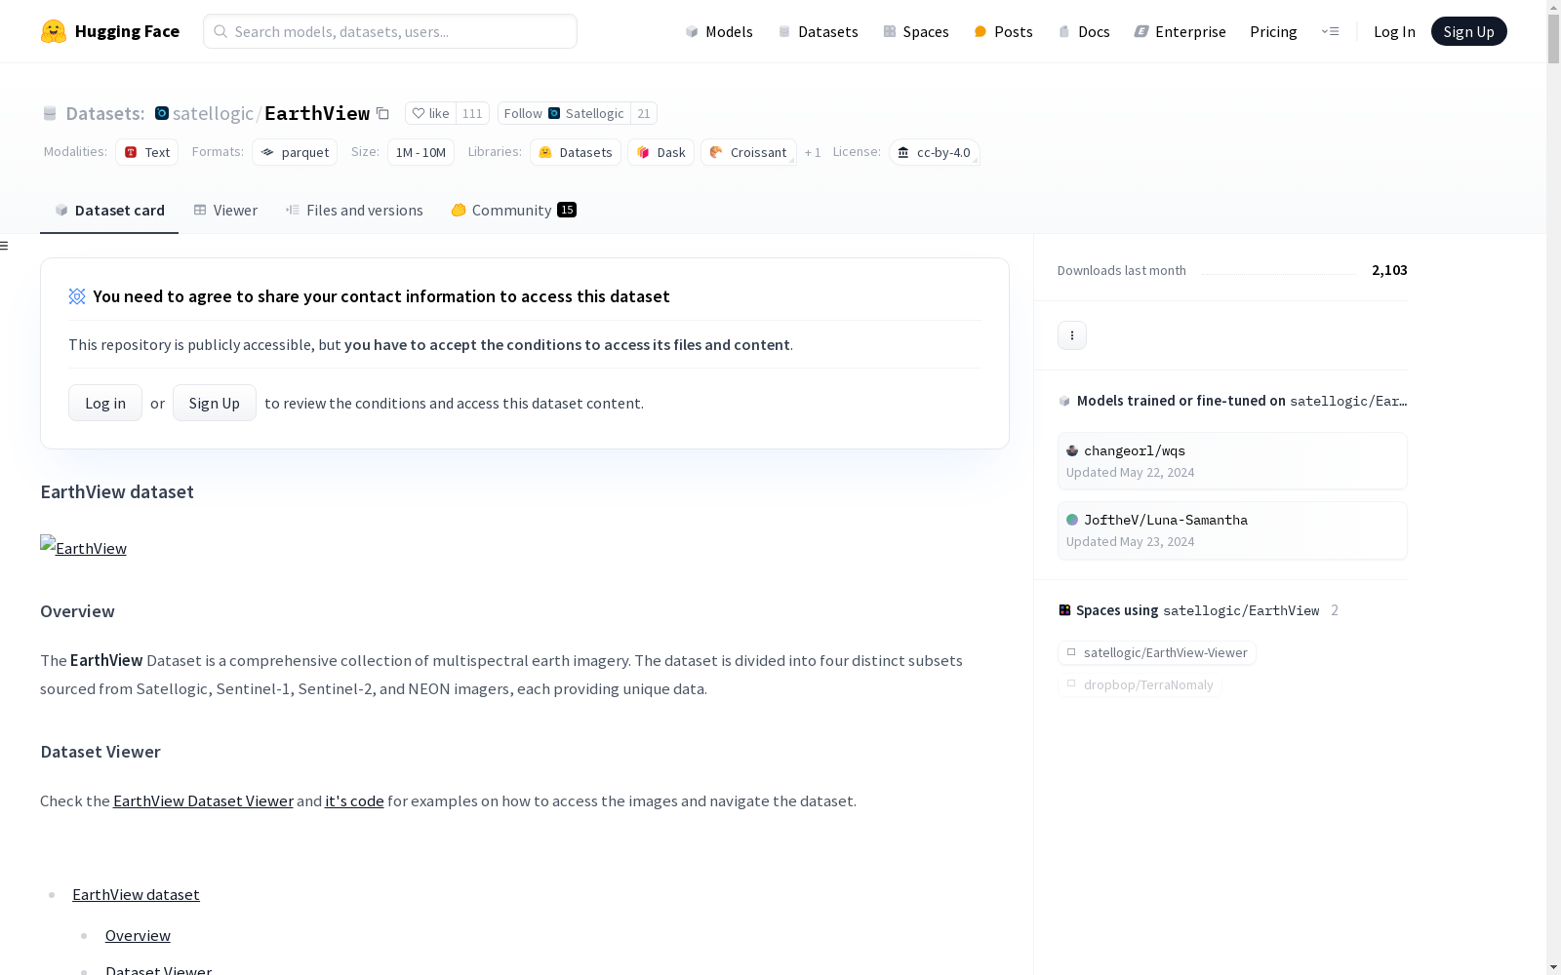Open the extra navigation menu icon

click(x=1330, y=31)
